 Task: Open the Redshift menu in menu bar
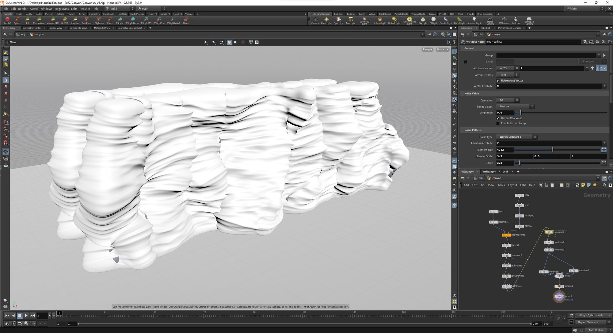click(85, 9)
